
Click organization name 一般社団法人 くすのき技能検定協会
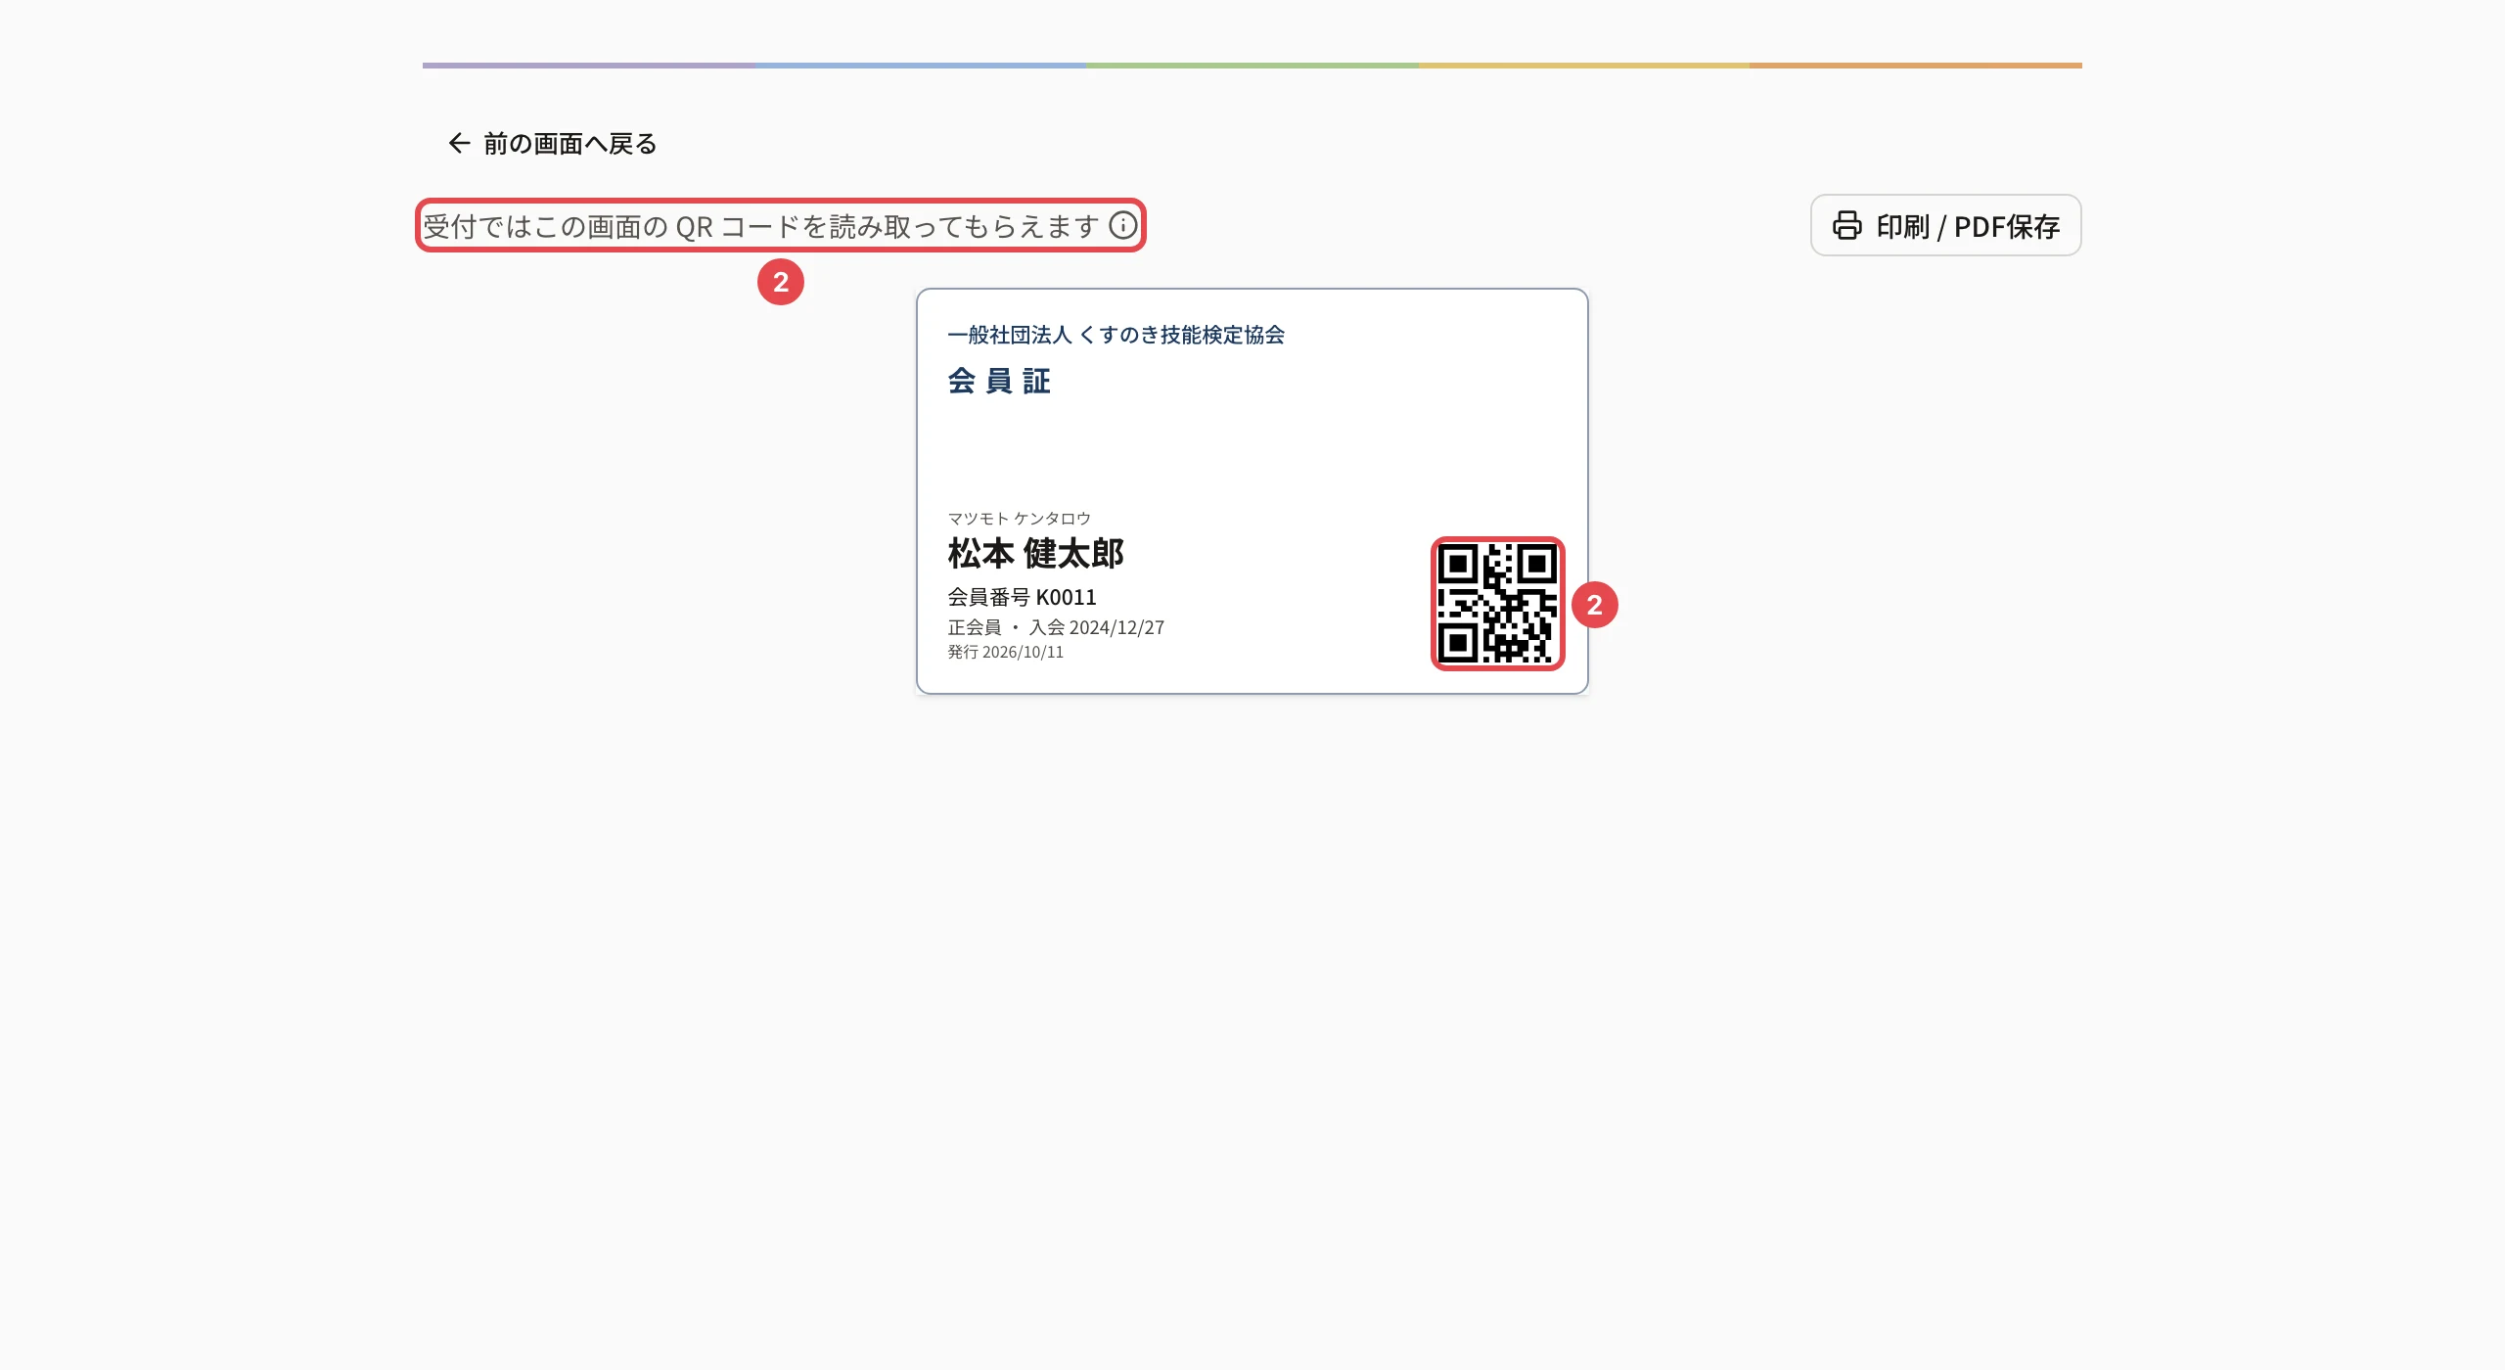pyautogui.click(x=1116, y=335)
